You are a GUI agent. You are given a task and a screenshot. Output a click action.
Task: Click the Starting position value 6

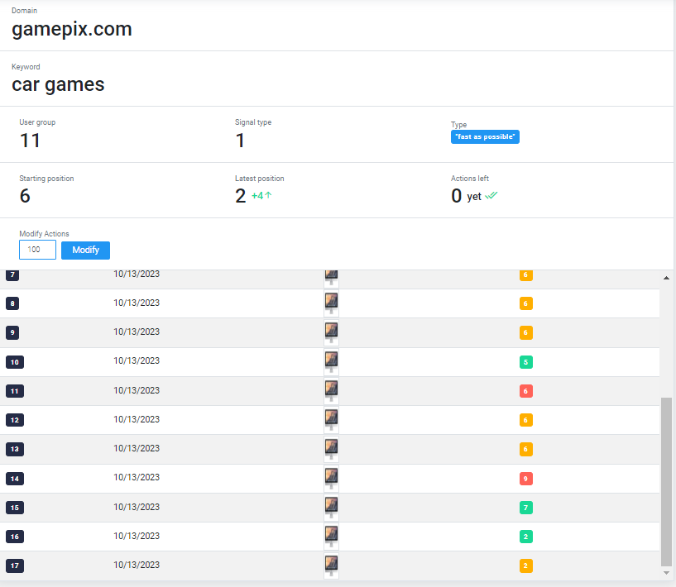(x=25, y=197)
